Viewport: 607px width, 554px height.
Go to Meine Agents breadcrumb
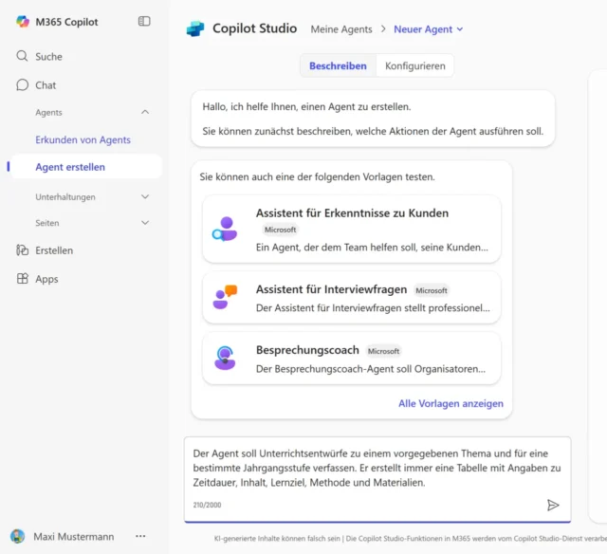341,29
